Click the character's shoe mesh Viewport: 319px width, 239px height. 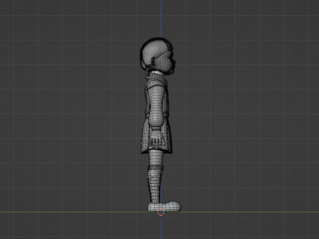(164, 206)
